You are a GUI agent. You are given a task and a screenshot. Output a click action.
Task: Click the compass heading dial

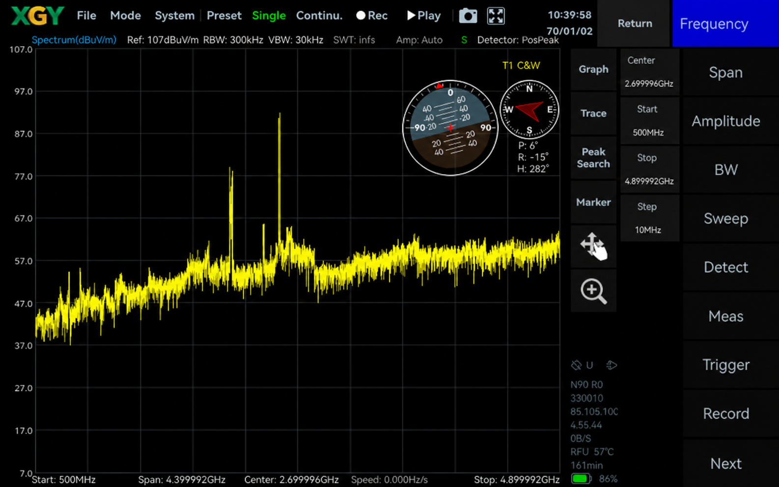pos(529,109)
